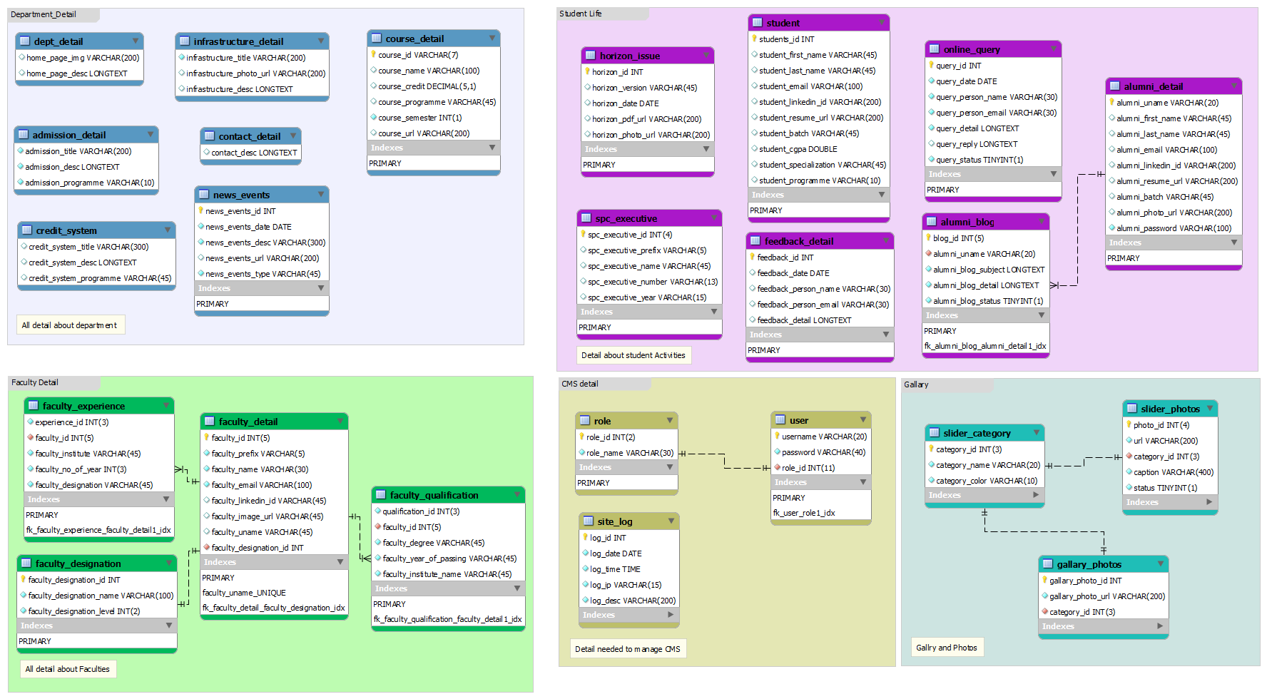Select the 'Detail needed to manage CMS' note
The height and width of the screenshot is (699, 1267).
pos(628,649)
